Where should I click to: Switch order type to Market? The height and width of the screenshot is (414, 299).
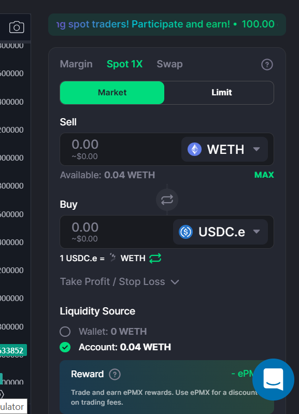(112, 93)
